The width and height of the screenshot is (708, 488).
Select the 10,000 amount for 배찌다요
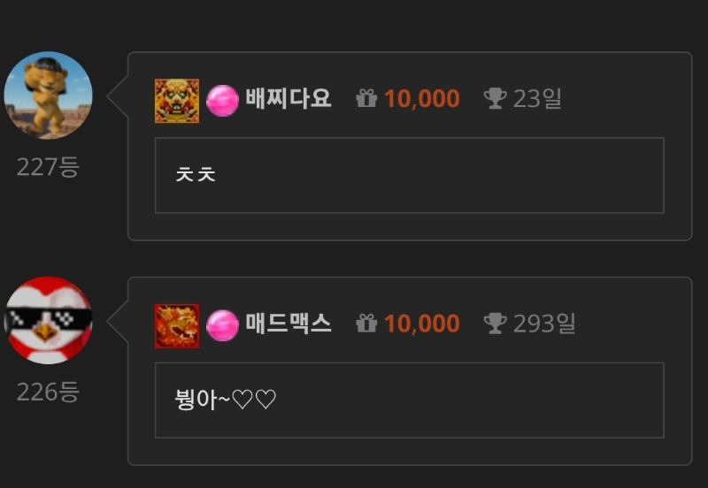422,99
